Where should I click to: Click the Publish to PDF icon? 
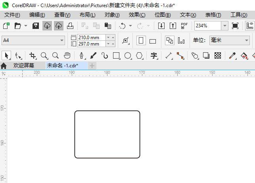point(184,26)
